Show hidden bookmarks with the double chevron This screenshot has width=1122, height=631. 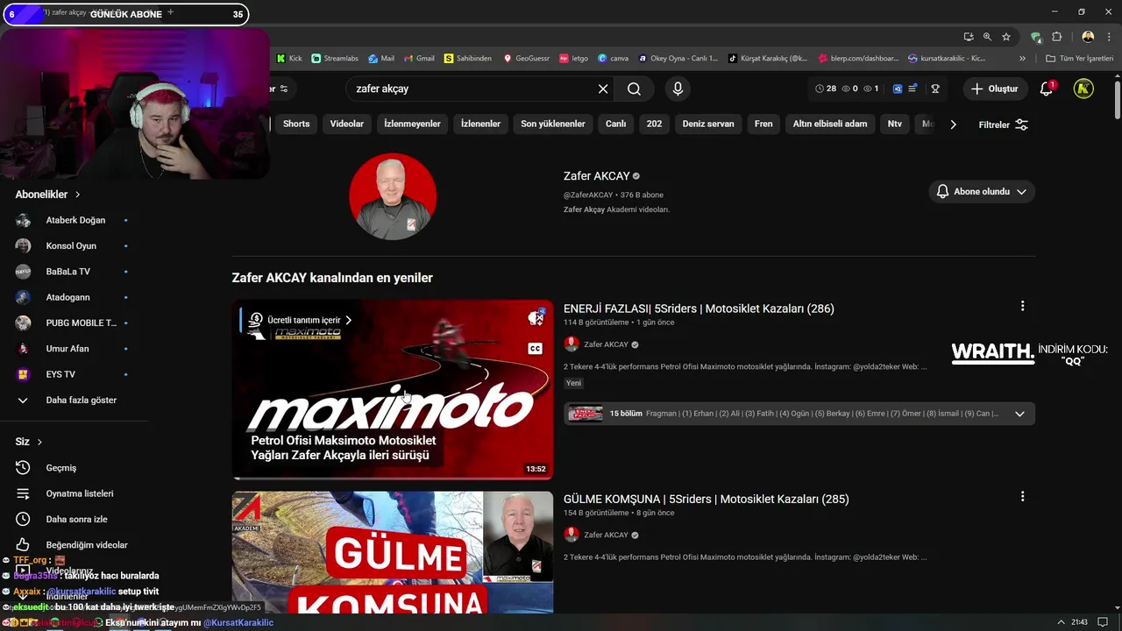(x=1022, y=59)
